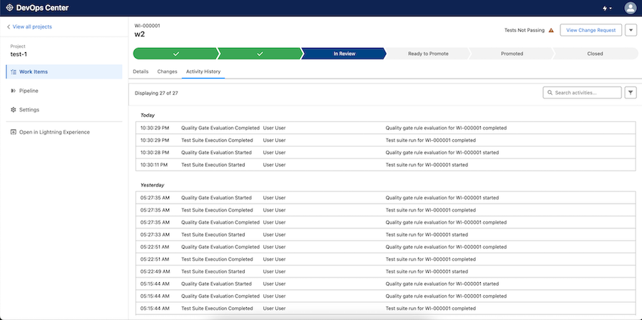Click the WI-000001 work item number heading

click(147, 26)
